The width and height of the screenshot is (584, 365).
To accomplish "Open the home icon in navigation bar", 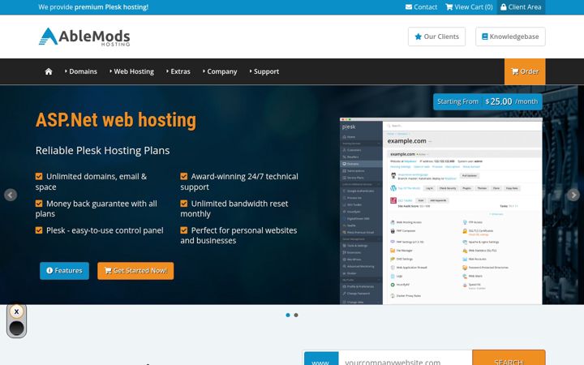I will coord(49,71).
